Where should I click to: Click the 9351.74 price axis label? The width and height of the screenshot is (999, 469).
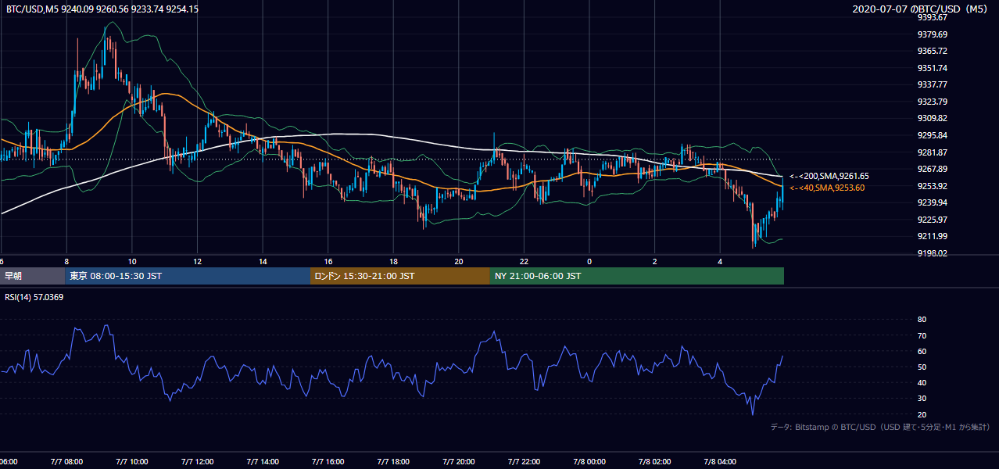(932, 68)
